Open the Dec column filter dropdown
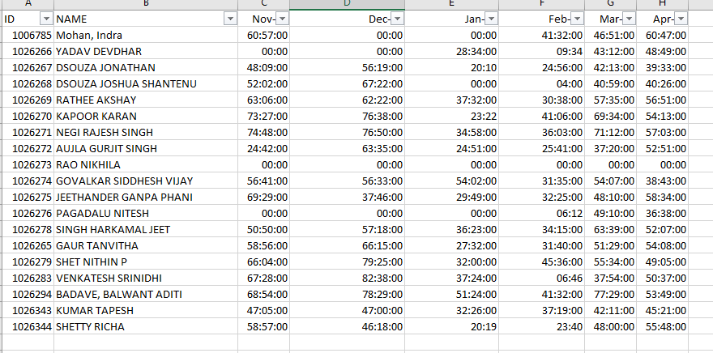The width and height of the screenshot is (713, 353). tap(398, 19)
